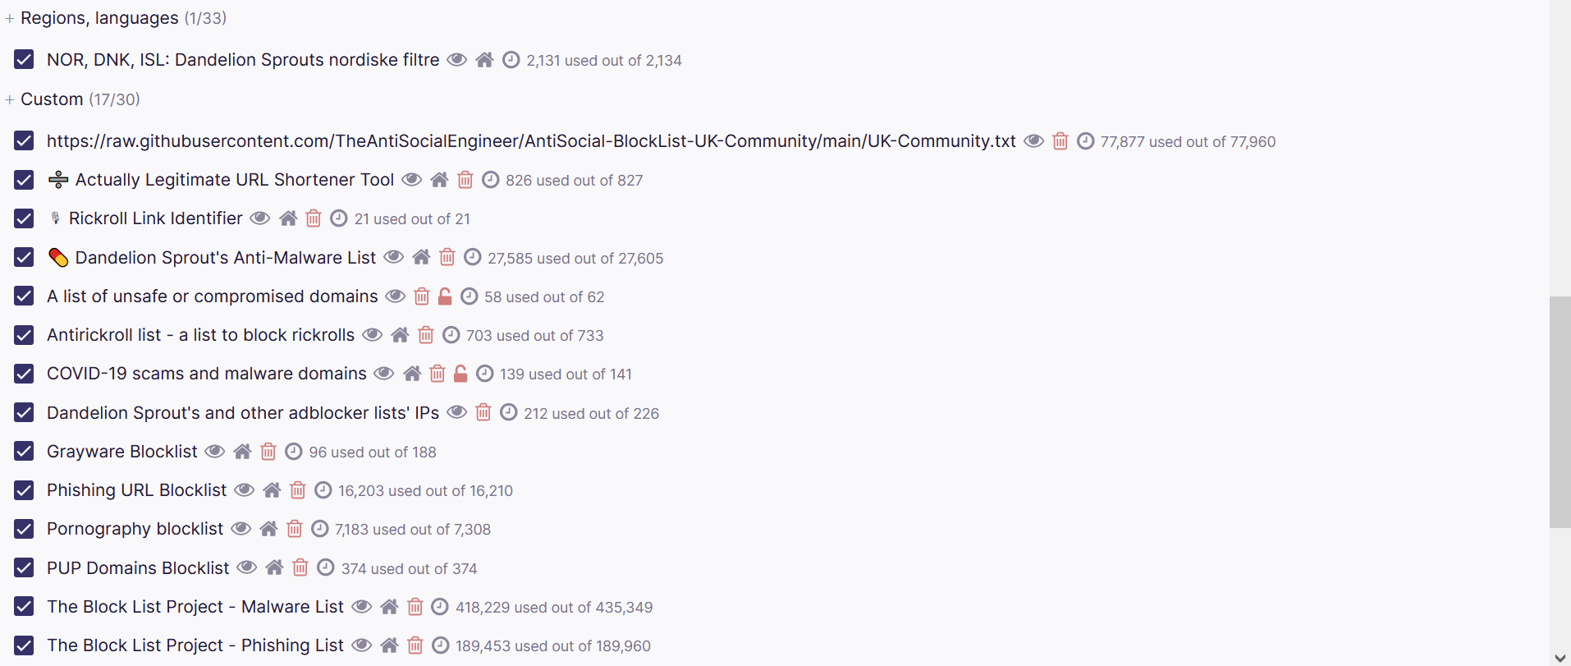This screenshot has height=666, width=1571.
Task: Uncheck the unsafe or compromised domains list
Action: [23, 296]
